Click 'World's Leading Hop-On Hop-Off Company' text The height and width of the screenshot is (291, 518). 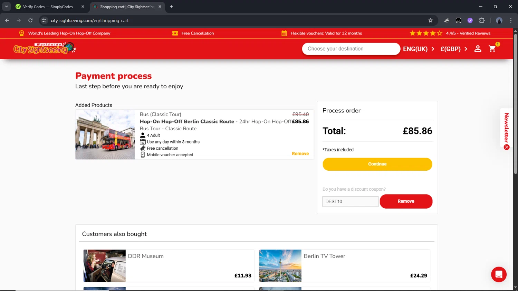tap(69, 33)
